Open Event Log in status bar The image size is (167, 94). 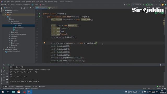pyautogui.click(x=160, y=86)
